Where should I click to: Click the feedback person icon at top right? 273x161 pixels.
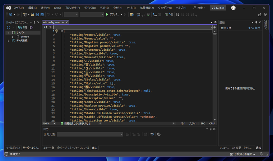[x=265, y=15]
